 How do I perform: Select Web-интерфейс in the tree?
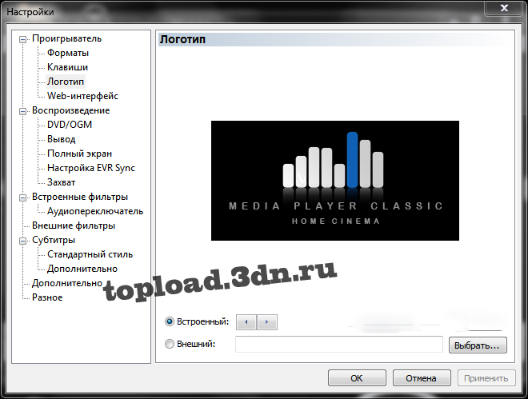click(82, 96)
